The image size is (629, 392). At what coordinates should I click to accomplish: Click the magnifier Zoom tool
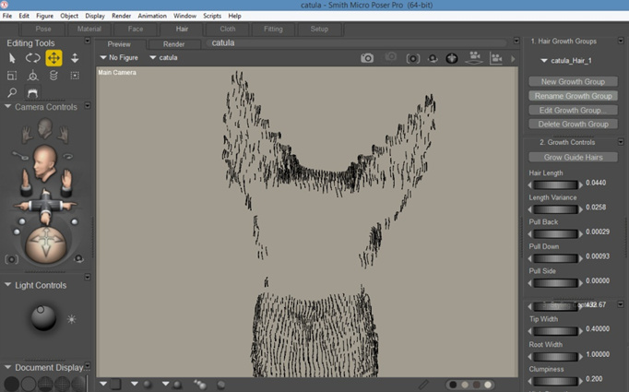tap(12, 92)
